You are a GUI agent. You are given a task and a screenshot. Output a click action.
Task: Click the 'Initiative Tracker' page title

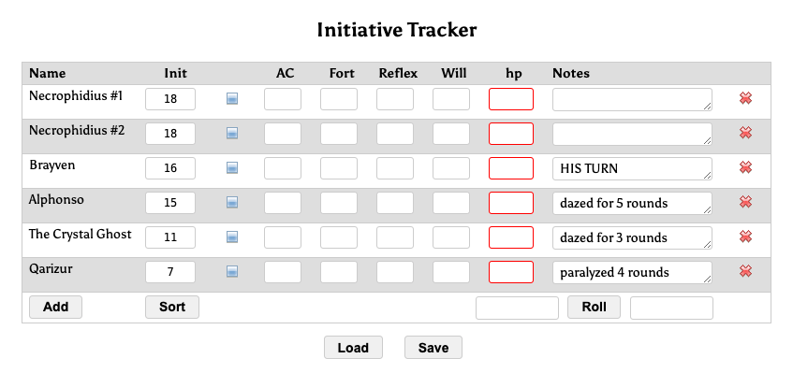click(x=397, y=30)
